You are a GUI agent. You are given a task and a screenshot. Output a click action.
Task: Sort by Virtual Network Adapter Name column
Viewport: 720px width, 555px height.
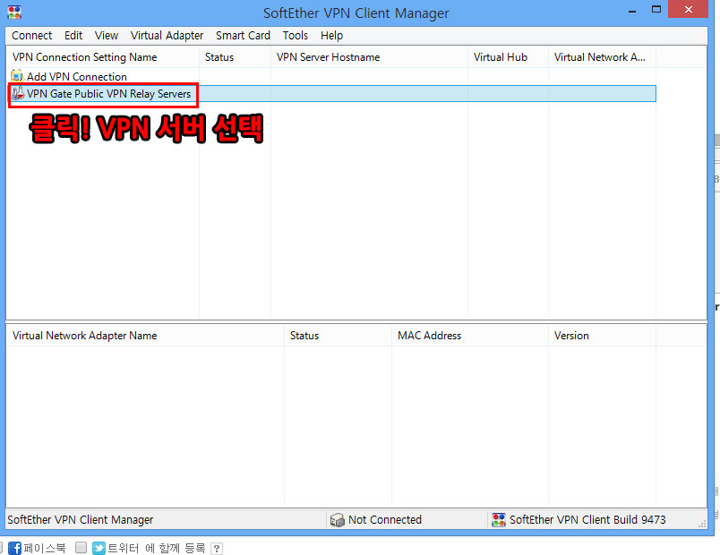(x=146, y=336)
